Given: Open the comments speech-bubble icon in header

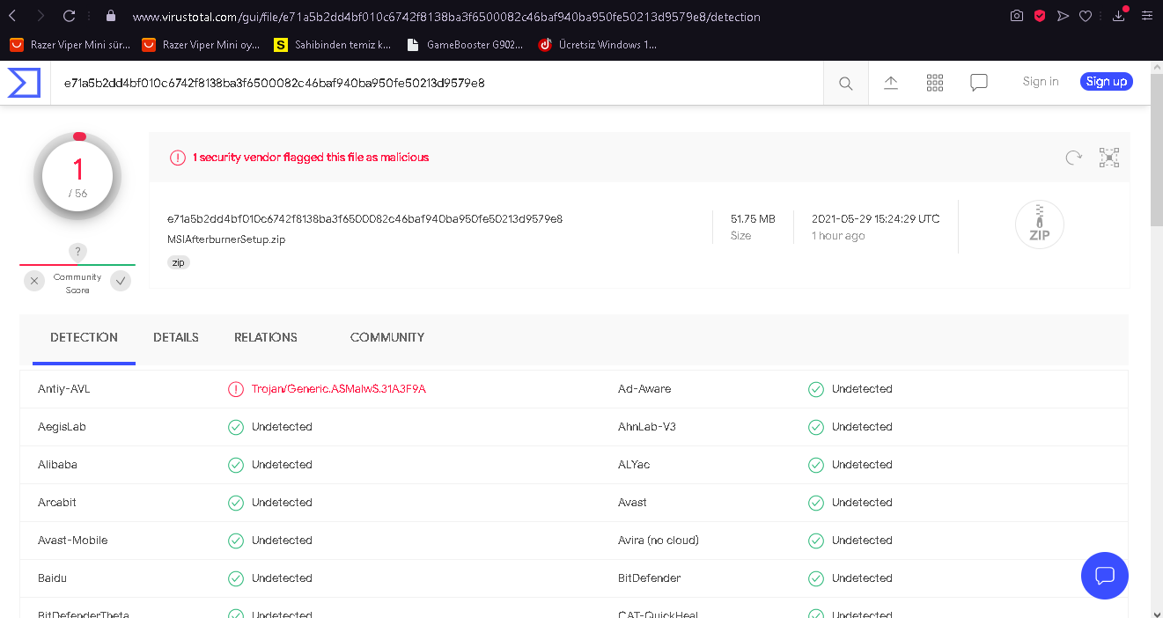Looking at the screenshot, I should (x=979, y=83).
